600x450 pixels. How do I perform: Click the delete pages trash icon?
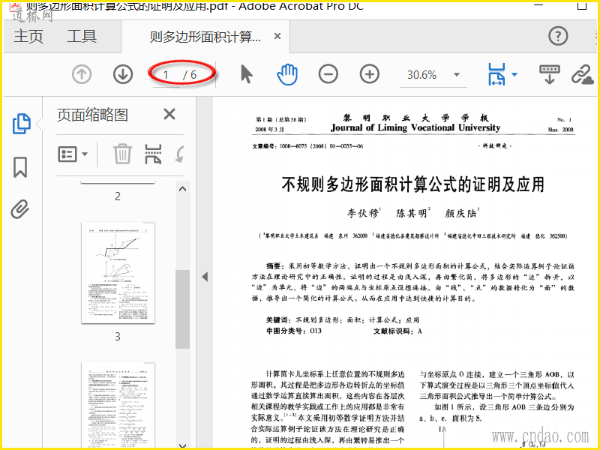coord(122,154)
